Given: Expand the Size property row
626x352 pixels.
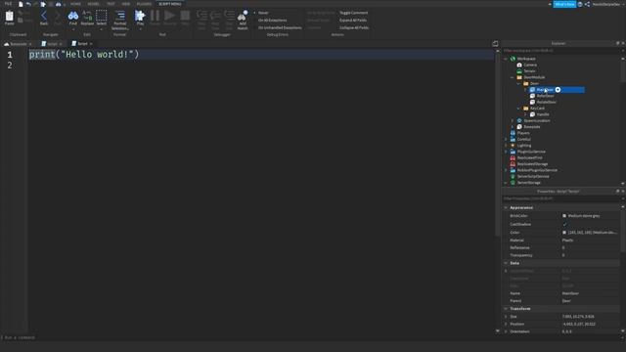Looking at the screenshot, I should pyautogui.click(x=506, y=317).
